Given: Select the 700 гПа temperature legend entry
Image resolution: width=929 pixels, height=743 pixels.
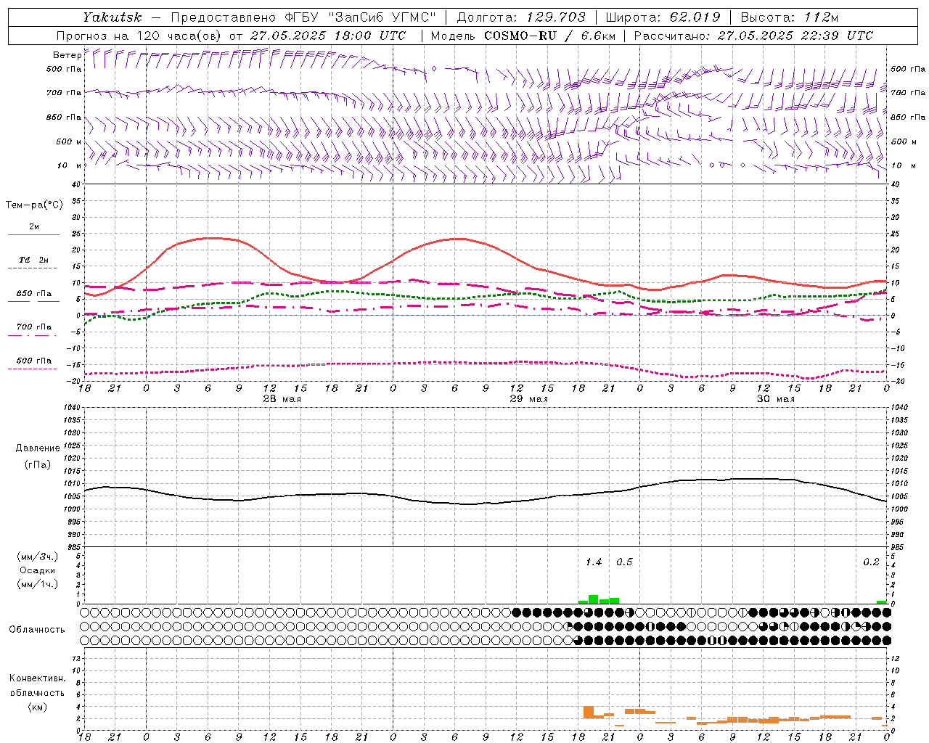Looking at the screenshot, I should click(34, 327).
